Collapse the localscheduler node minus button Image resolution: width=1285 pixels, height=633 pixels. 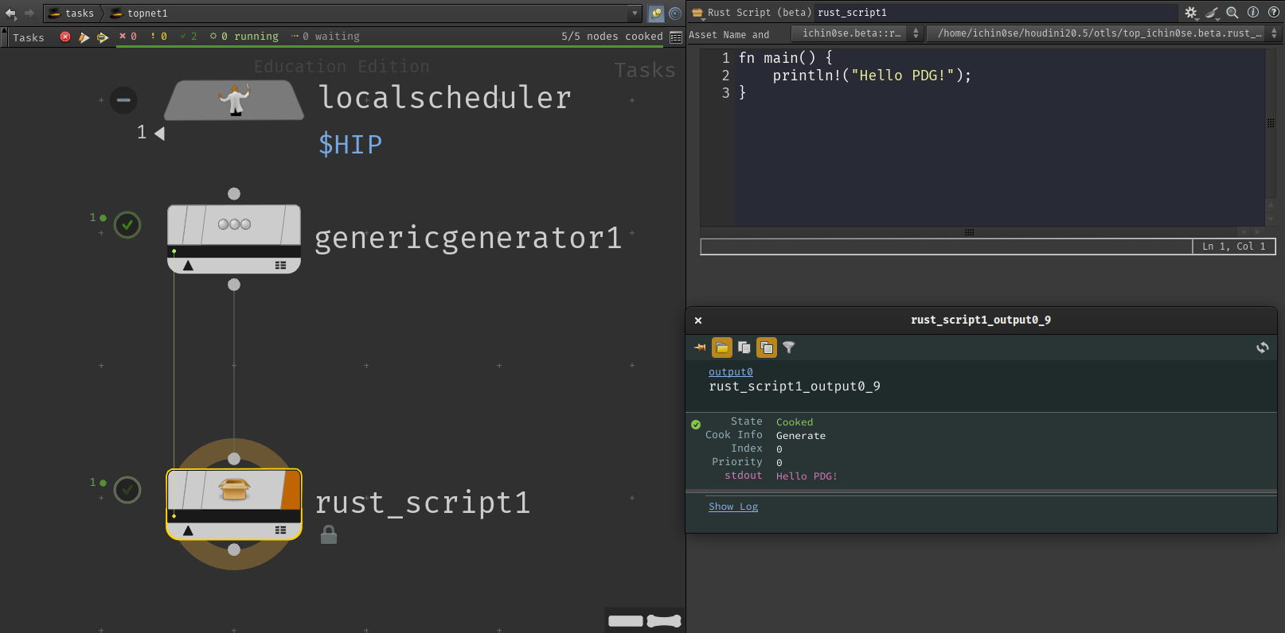[x=123, y=100]
